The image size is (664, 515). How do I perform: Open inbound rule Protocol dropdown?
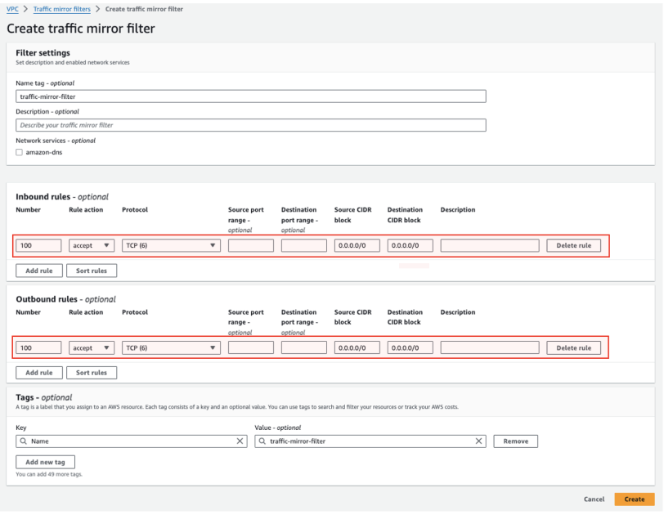(171, 245)
